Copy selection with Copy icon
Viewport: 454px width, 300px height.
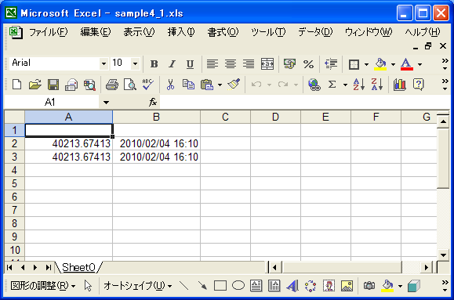click(x=188, y=85)
